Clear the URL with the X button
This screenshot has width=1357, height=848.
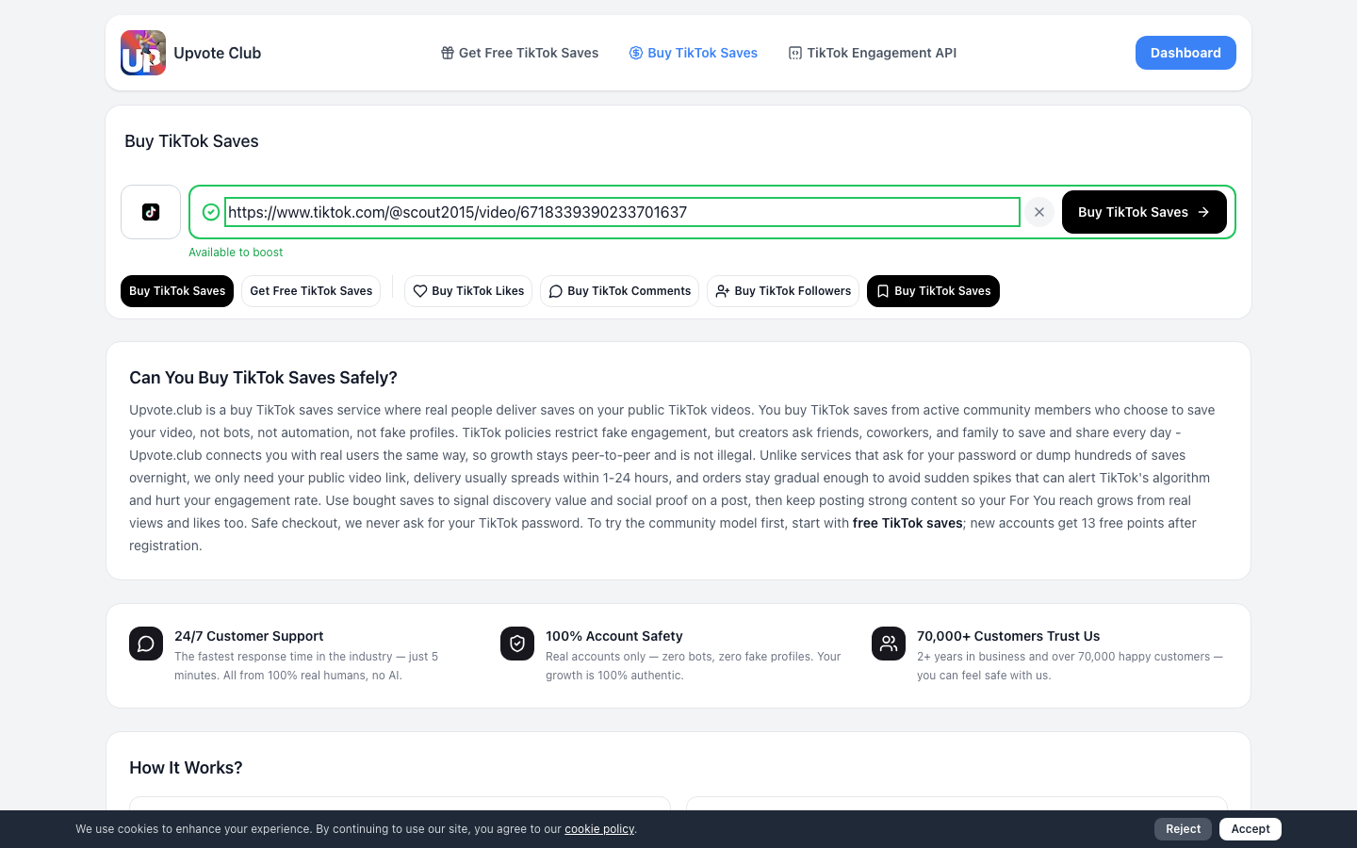1039,212
